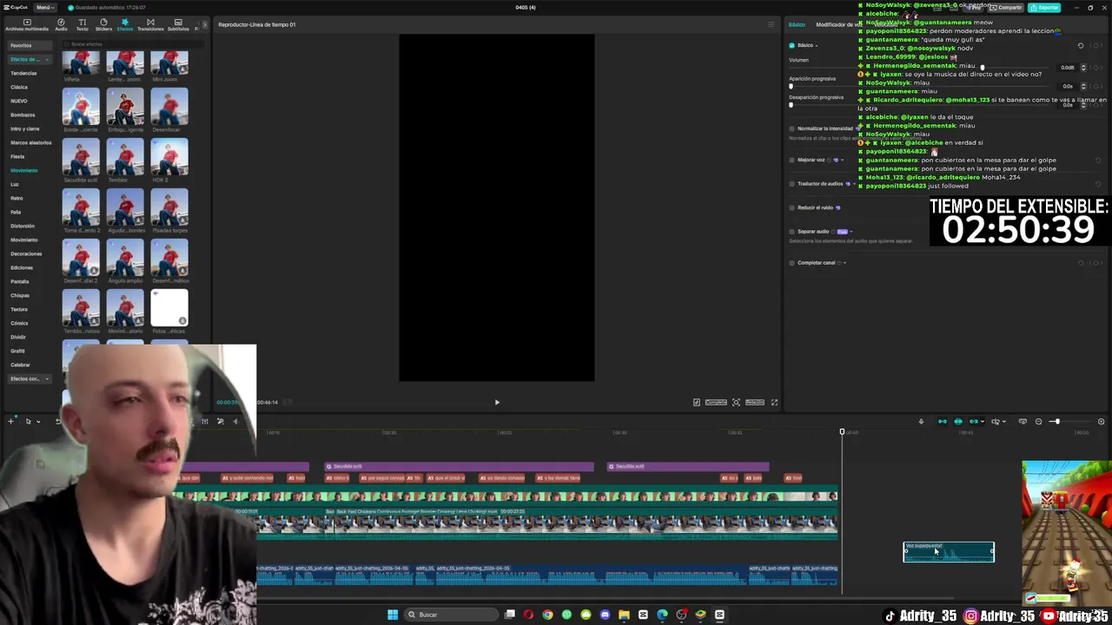
Task: Add a new timeline track with plus icon
Action: (10, 421)
